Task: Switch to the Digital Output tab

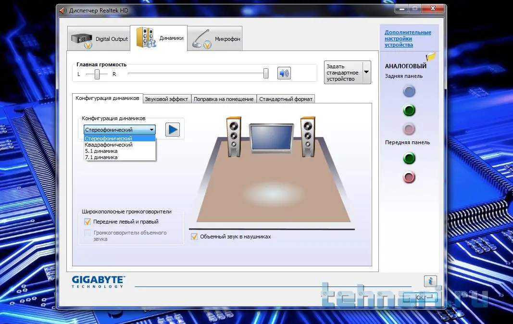Action: pos(99,39)
